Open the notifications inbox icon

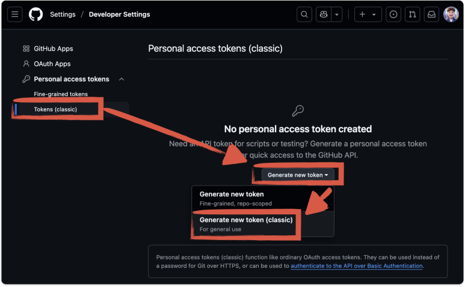(x=431, y=14)
